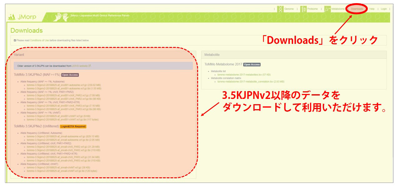Download tommo-metabolome-2017-metabolite_correlation.tsv file
The image size is (400, 186).
point(251,81)
